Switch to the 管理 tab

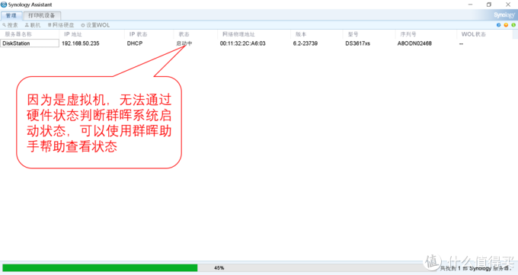11,15
